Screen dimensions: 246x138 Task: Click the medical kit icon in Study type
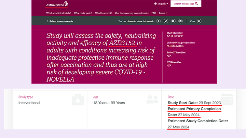[78, 99]
